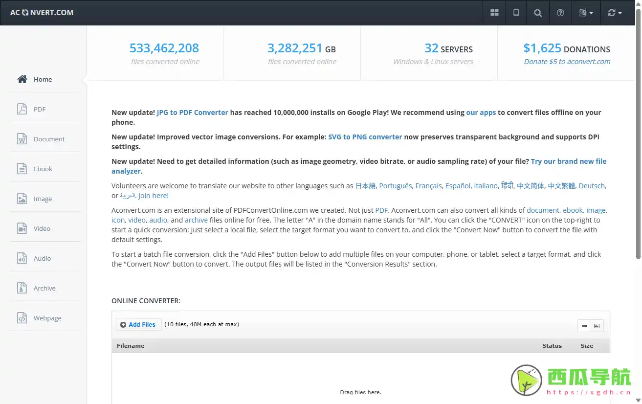Click the PDF file icon in sidebar

tap(22, 109)
